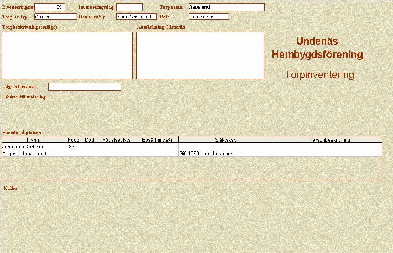
Task: Click the Personbeskrivning column header
Action: coord(327,140)
